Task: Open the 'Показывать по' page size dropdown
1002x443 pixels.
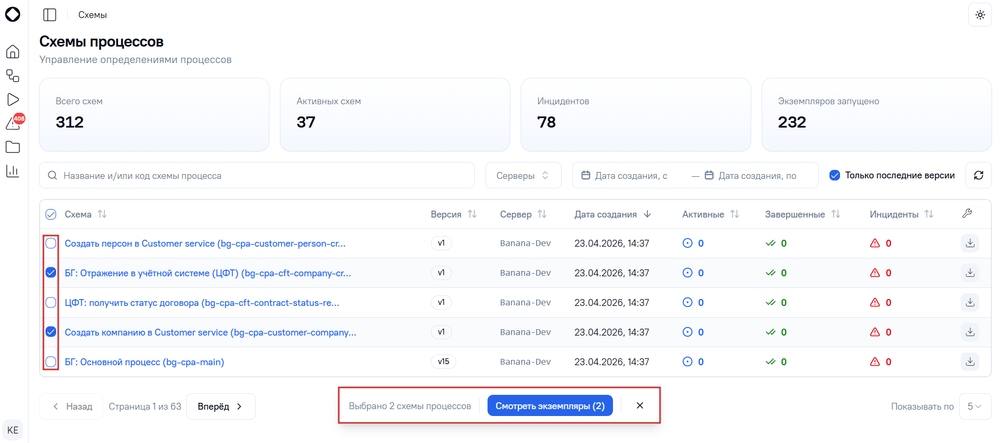Action: pos(975,406)
